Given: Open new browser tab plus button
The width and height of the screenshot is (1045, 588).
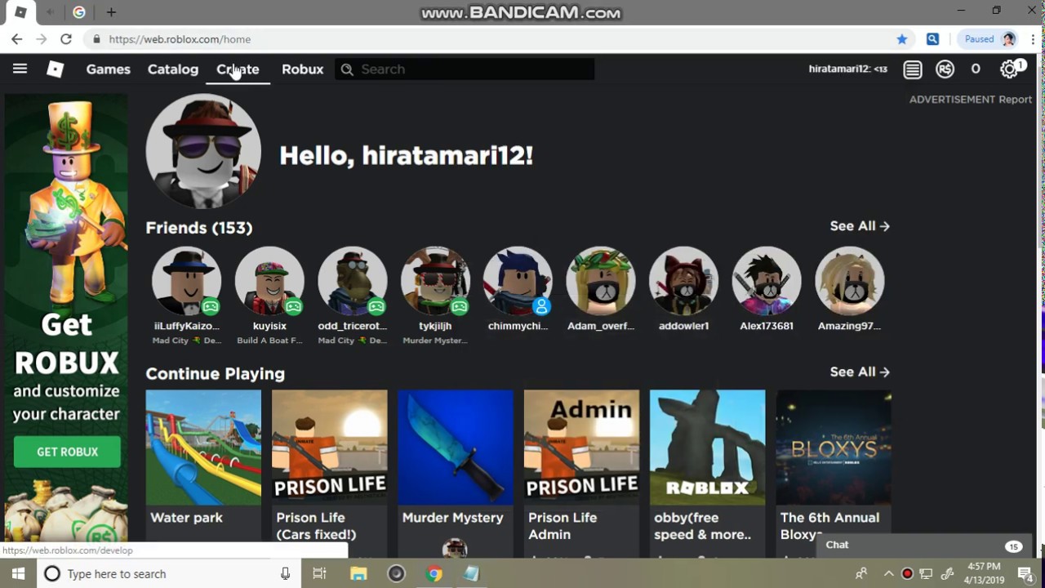Looking at the screenshot, I should [111, 12].
